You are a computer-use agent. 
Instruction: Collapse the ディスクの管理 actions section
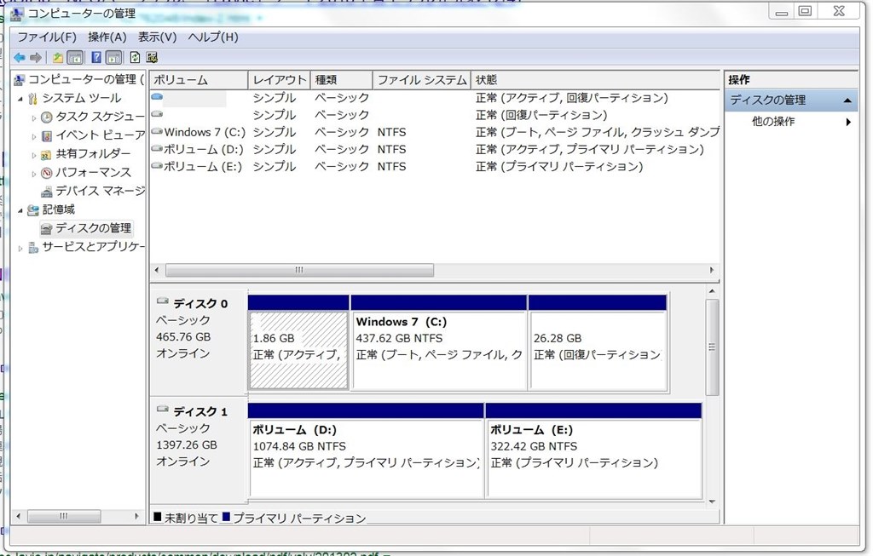(x=847, y=100)
